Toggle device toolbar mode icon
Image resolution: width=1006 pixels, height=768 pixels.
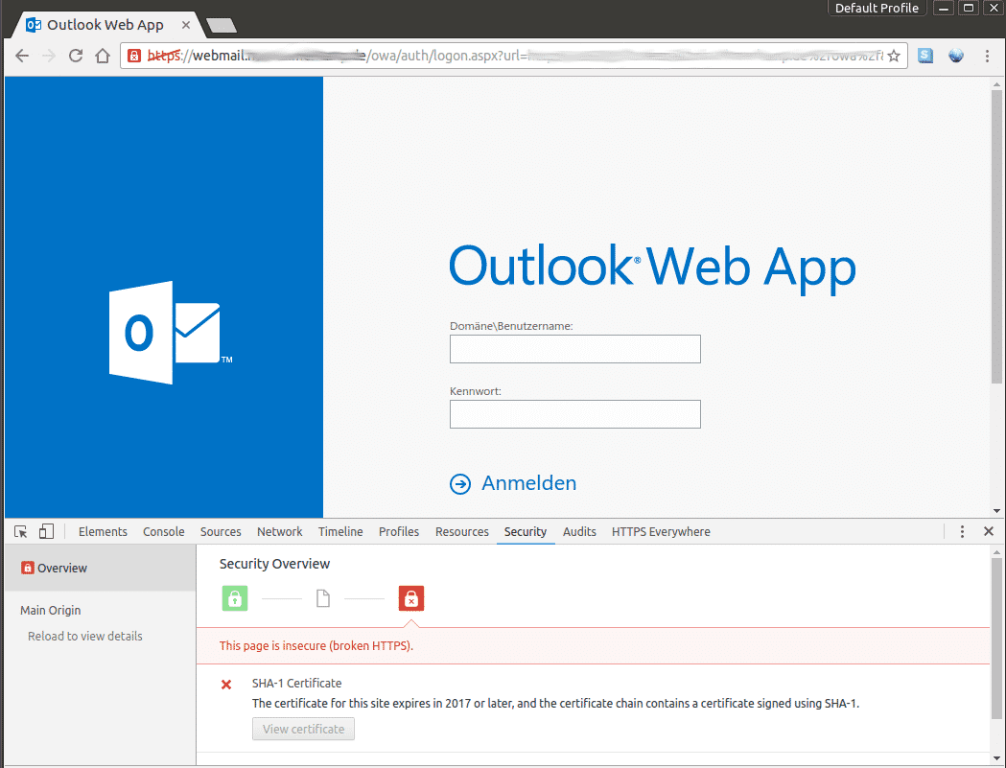[46, 532]
